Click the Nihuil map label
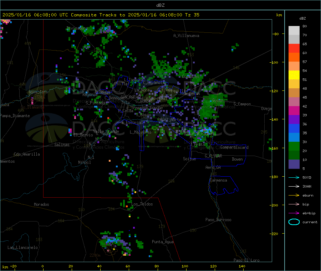Screen dimensions: 321x271 (x=84, y=162)
